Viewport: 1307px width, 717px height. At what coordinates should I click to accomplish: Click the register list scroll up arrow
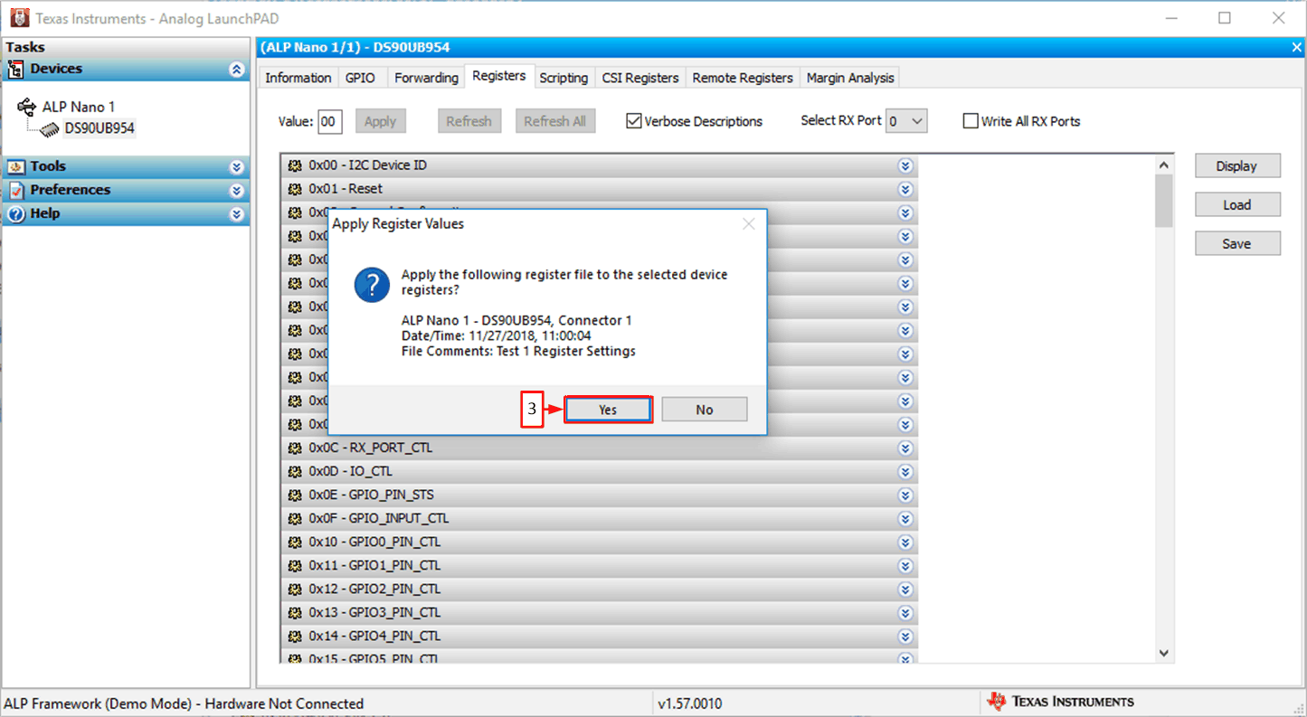tap(1164, 165)
